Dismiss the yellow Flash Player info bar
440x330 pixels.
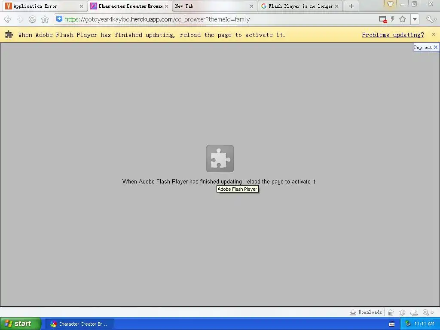click(434, 34)
